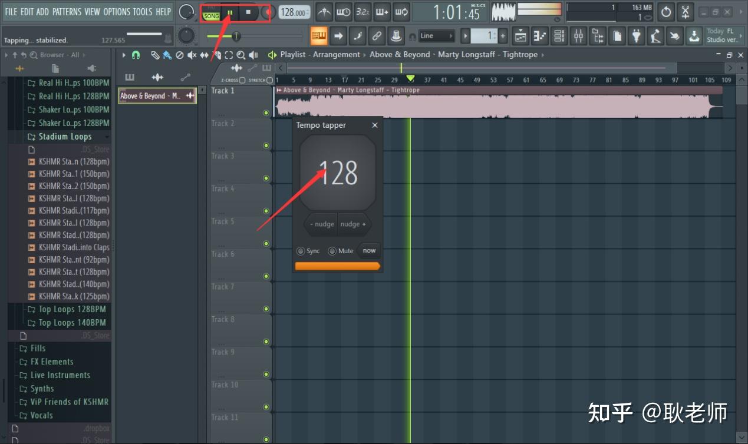Click the link/multilink controllers icon
Viewport: 748px width, 444px height.
click(x=377, y=36)
